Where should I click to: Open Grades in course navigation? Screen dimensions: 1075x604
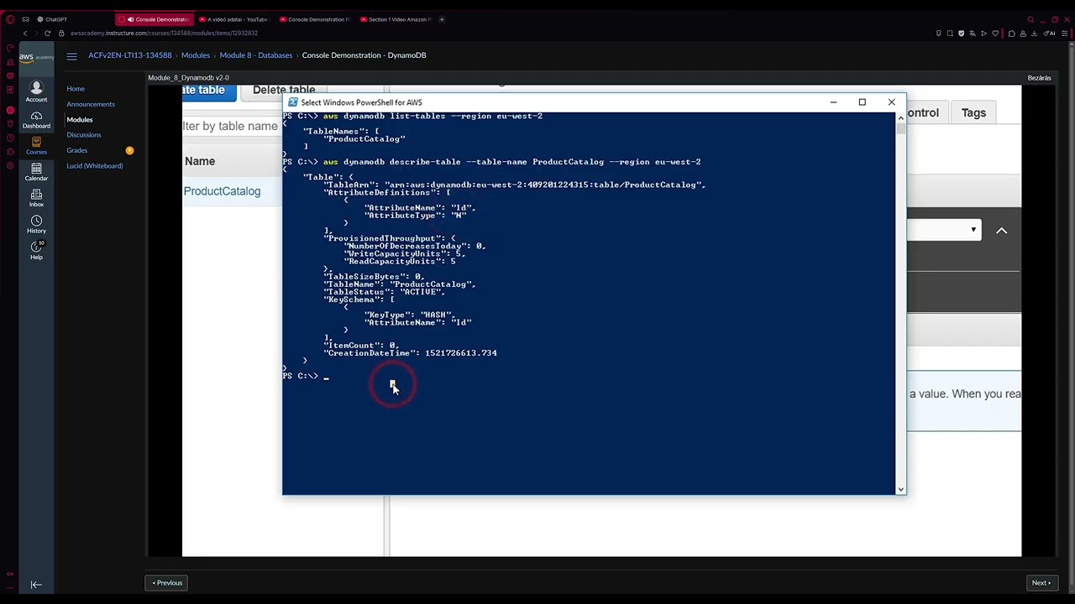76,150
